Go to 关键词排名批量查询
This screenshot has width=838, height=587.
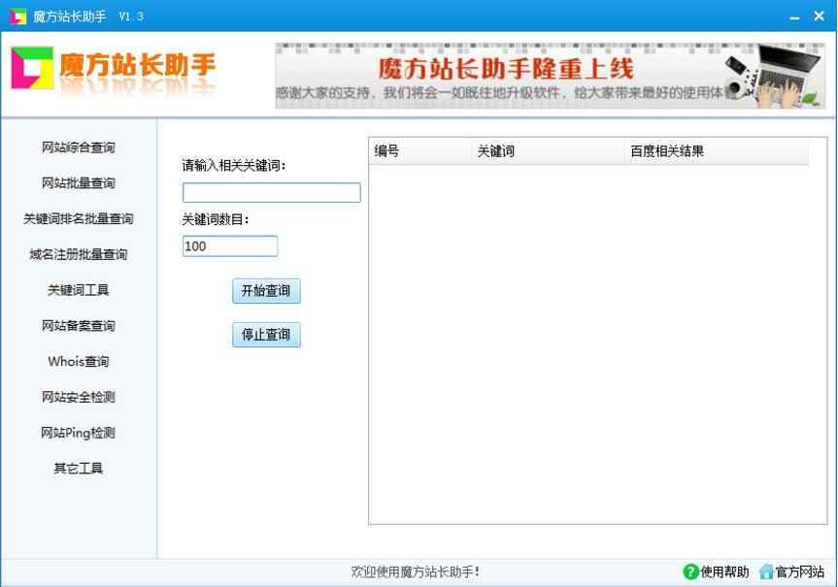click(79, 219)
